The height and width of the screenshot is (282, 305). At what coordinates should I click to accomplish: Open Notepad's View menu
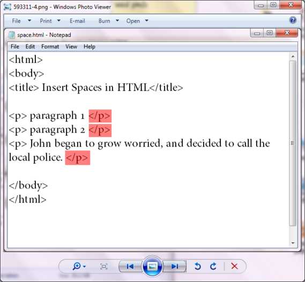[71, 47]
